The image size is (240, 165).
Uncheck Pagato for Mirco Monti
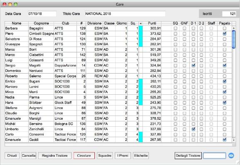pos(225,92)
